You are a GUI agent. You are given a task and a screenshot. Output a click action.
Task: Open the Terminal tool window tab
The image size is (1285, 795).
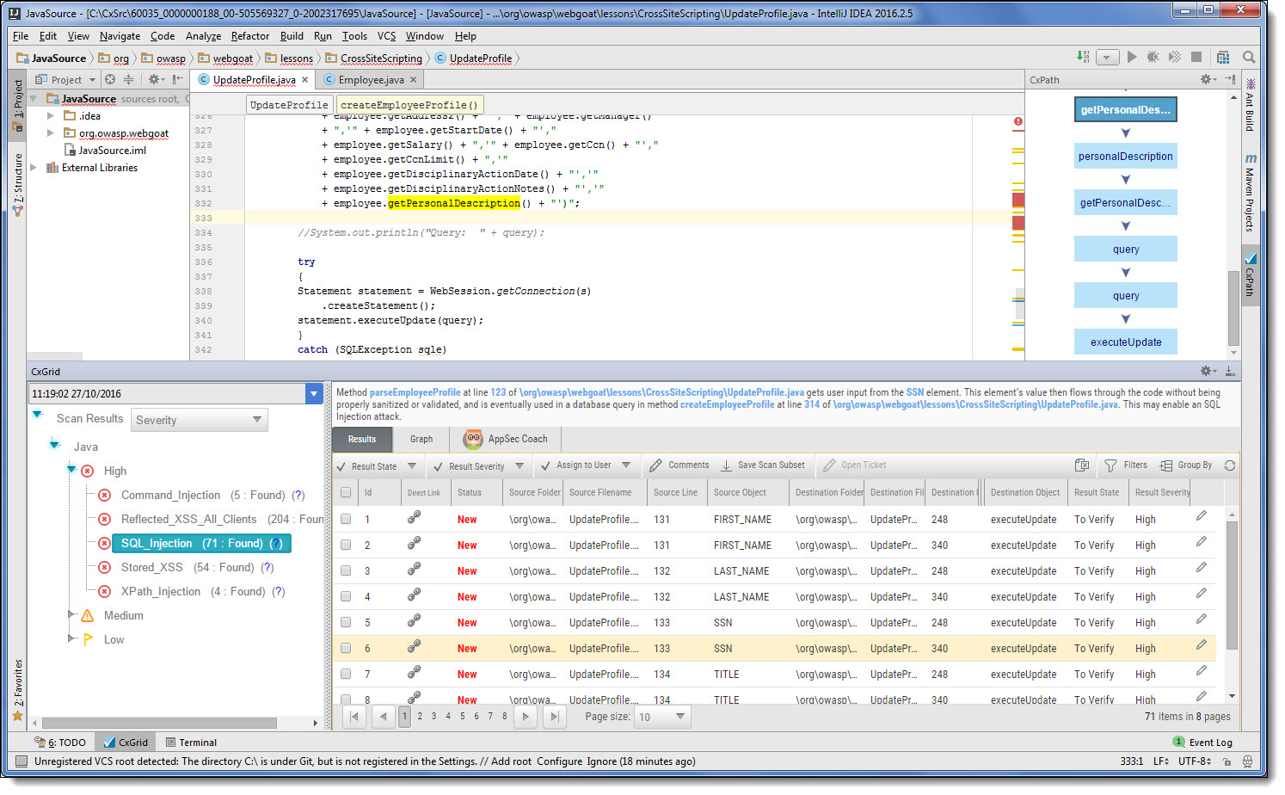(191, 743)
